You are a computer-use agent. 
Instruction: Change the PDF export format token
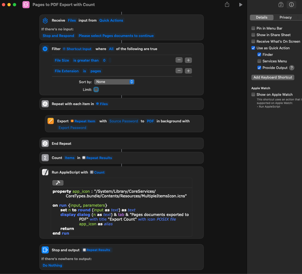pos(150,121)
